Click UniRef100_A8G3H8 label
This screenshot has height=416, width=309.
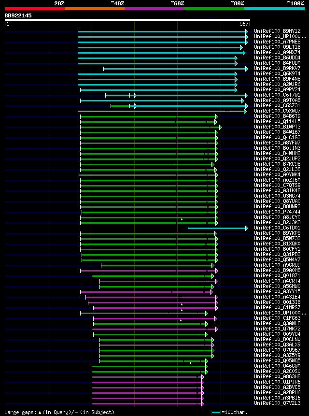[x=277, y=376]
